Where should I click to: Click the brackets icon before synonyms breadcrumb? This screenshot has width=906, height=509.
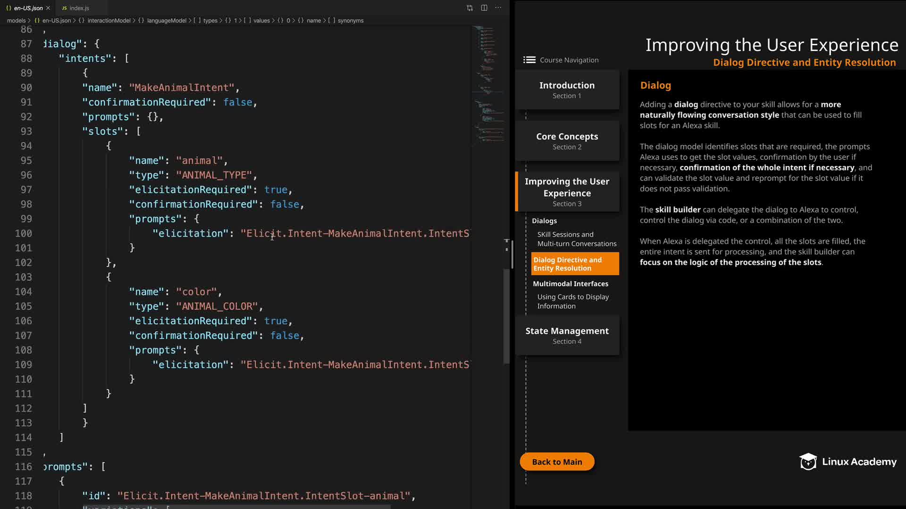point(332,21)
